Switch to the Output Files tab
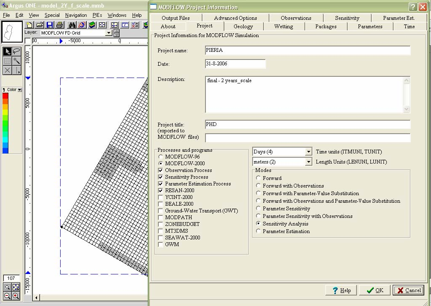This screenshot has width=431, height=306. 176,18
